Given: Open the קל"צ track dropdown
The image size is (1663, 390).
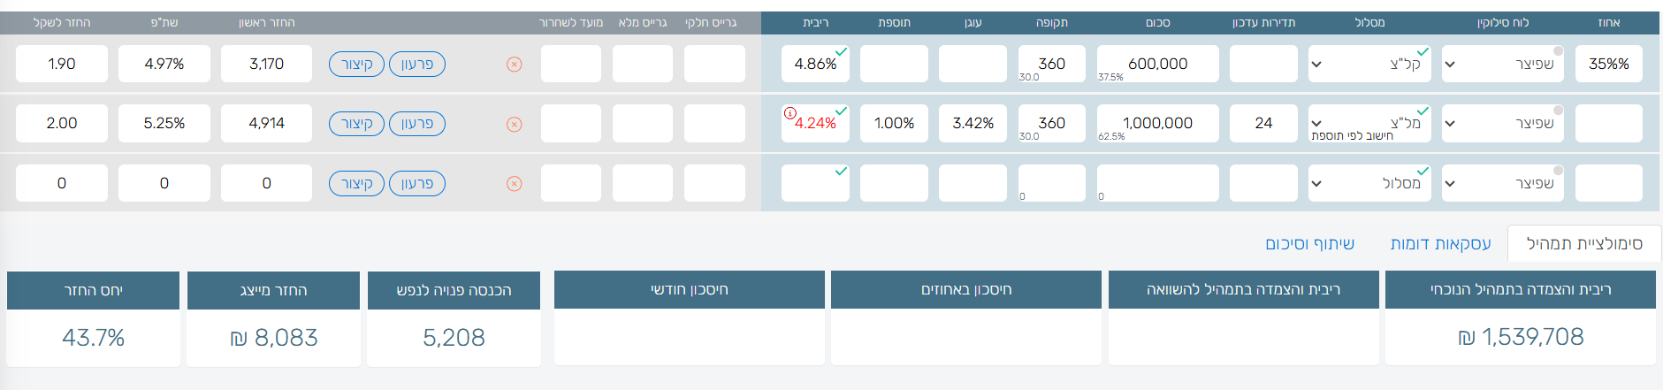Looking at the screenshot, I should pos(1316,65).
